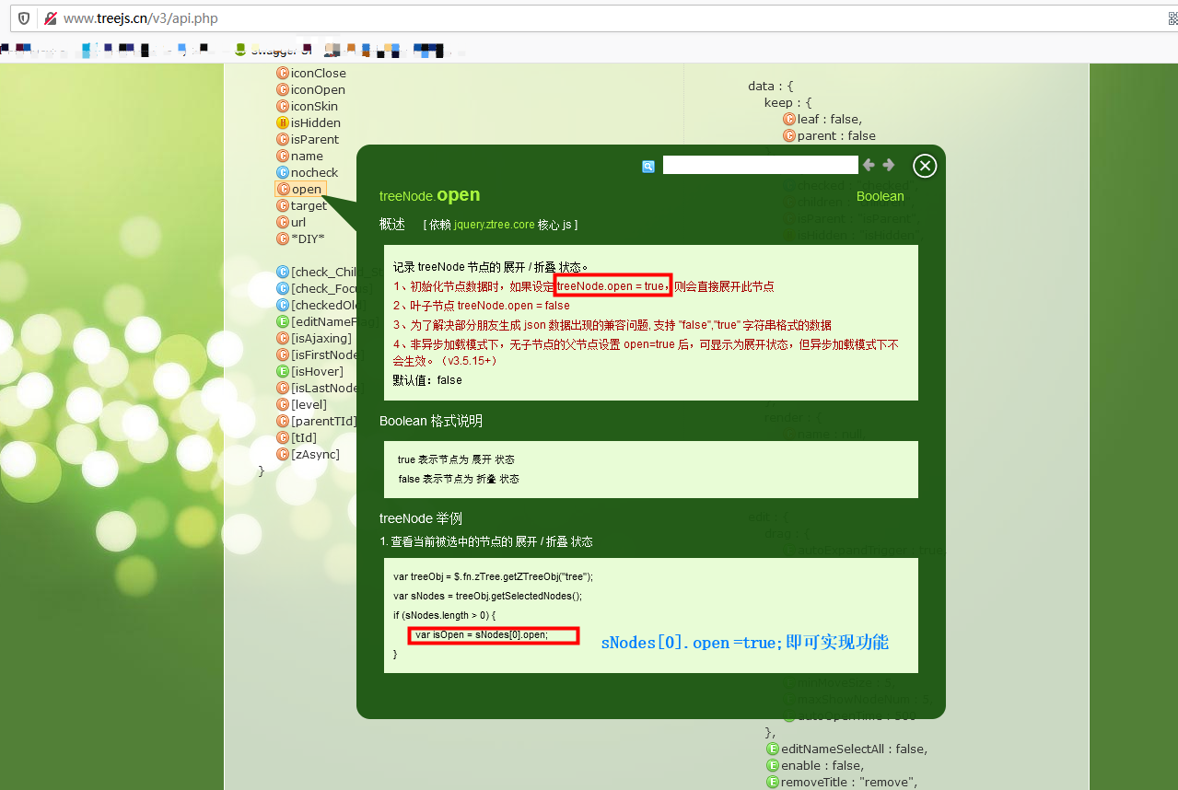Click the search input field in the popup
1178x790 pixels.
pyautogui.click(x=761, y=164)
